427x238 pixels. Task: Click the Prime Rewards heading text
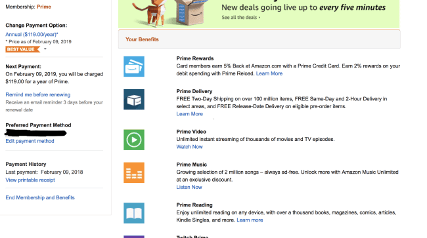(195, 58)
